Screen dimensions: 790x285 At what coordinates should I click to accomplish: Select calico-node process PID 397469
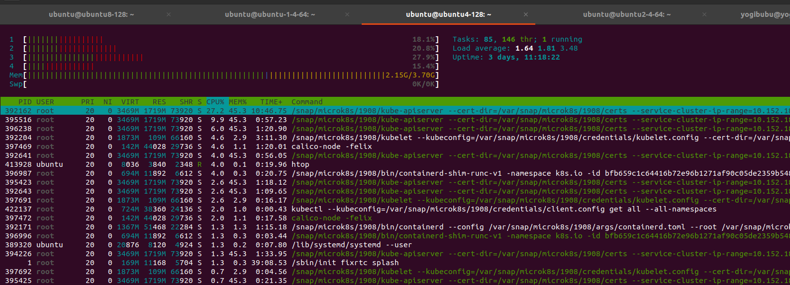[x=395, y=146]
